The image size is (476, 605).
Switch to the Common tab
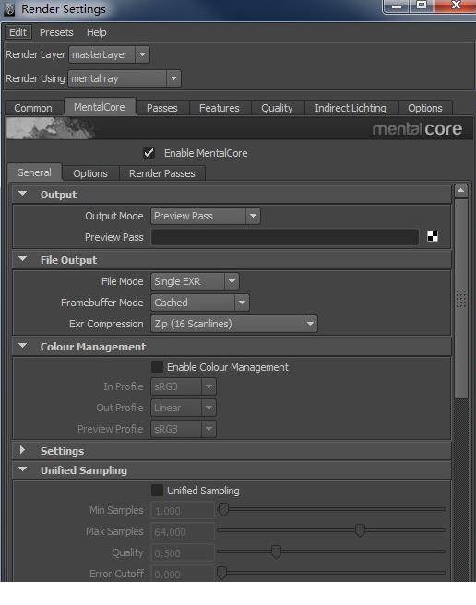pyautogui.click(x=33, y=108)
